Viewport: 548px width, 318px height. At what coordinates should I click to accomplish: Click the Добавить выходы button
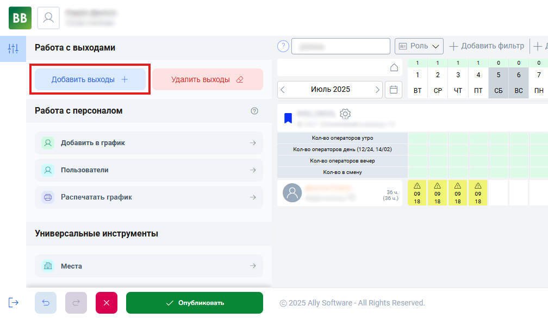click(x=90, y=79)
